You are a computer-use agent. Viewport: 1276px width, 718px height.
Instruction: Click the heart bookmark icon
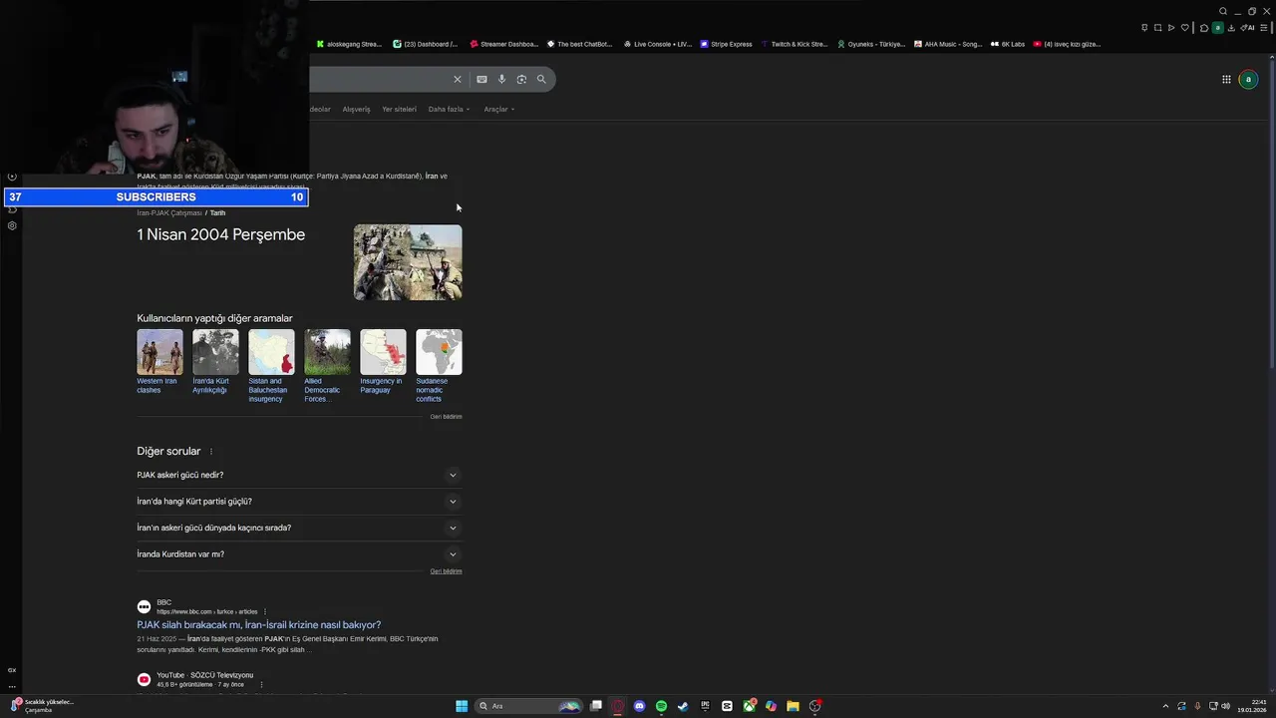coord(1185,28)
